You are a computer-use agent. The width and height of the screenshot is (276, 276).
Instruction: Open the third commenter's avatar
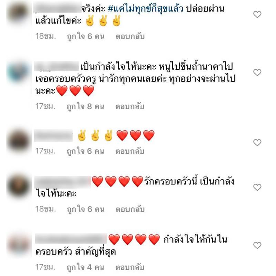pyautogui.click(x=19, y=142)
